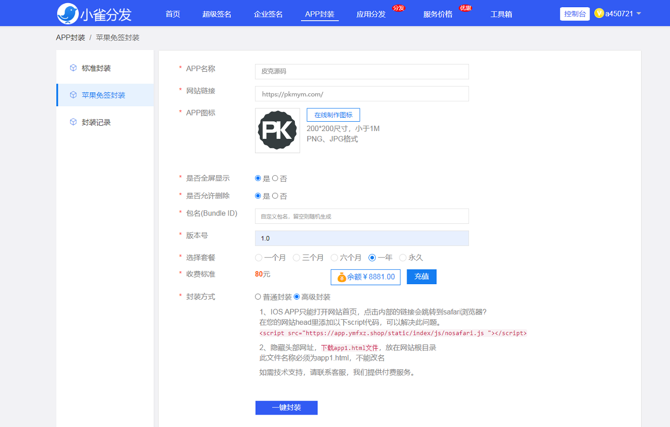Viewport: 670px width, 427px height.
Task: Click the cube icon beside 标准封装
Action: point(73,68)
